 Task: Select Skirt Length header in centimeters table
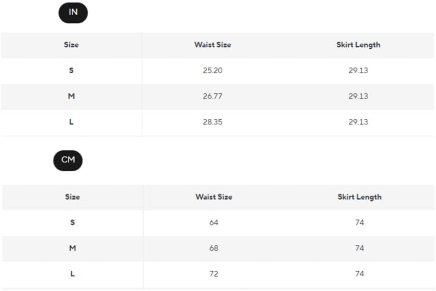359,197
